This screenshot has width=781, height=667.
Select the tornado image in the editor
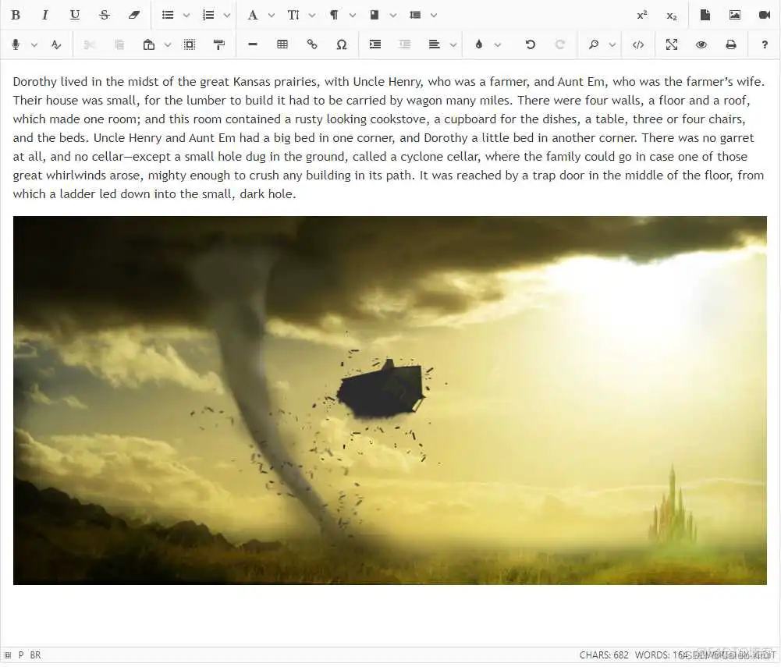click(390, 400)
